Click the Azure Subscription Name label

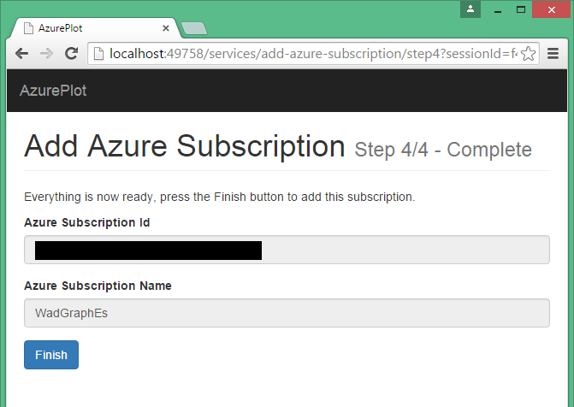[98, 286]
